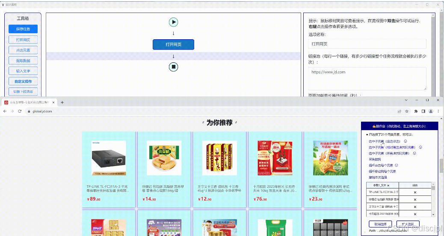Open the 徐福记 沙琪玛 product image

331,158
